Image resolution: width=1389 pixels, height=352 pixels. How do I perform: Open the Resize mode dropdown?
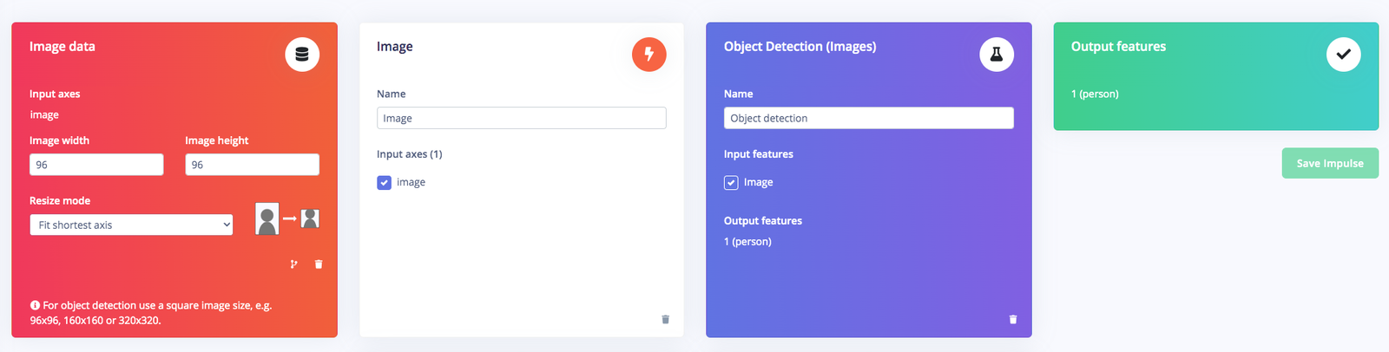coord(131,225)
